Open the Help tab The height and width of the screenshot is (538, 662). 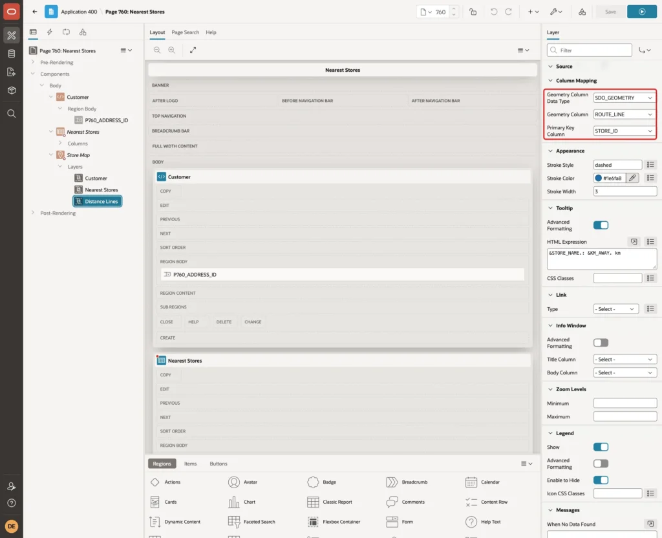211,32
